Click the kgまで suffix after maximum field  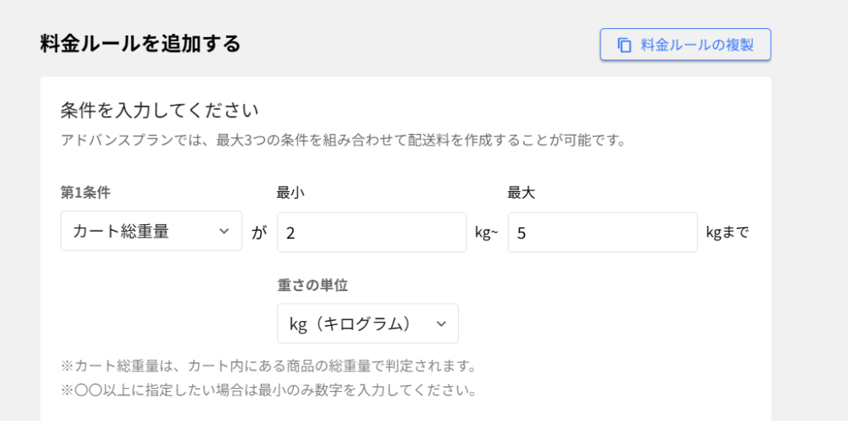coord(727,232)
